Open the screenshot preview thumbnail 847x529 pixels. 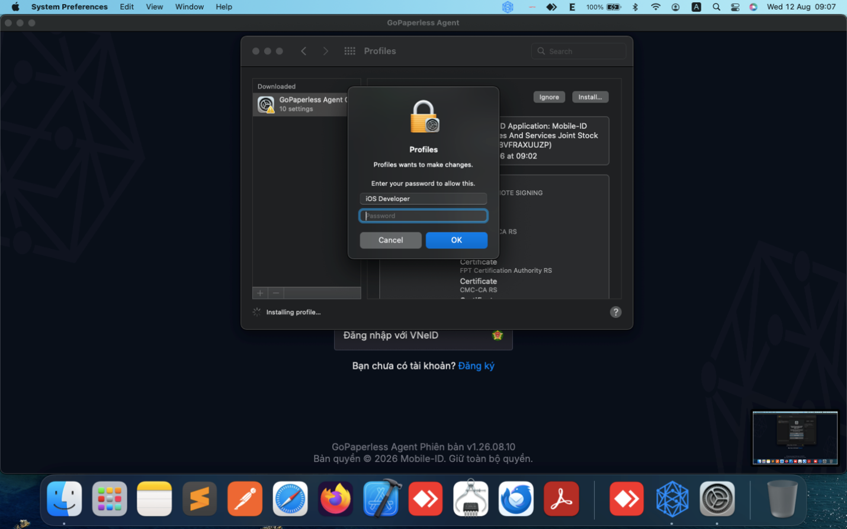[795, 438]
